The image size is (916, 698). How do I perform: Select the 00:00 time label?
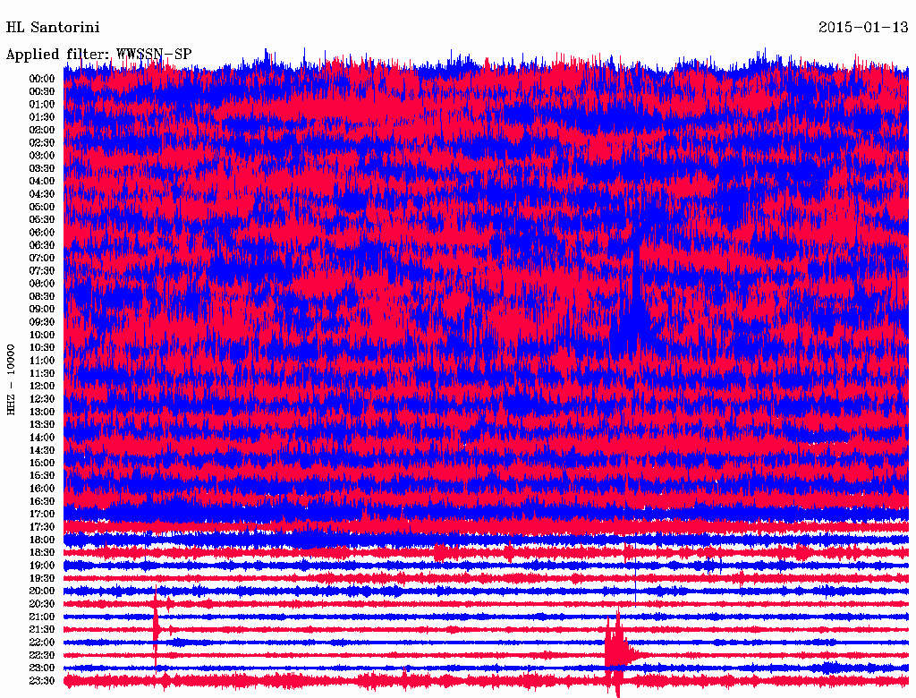[x=42, y=79]
